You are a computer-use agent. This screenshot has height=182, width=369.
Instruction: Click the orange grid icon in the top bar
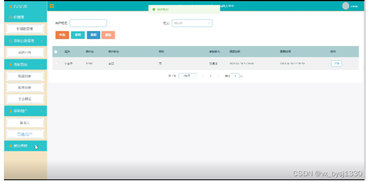click(x=52, y=6)
